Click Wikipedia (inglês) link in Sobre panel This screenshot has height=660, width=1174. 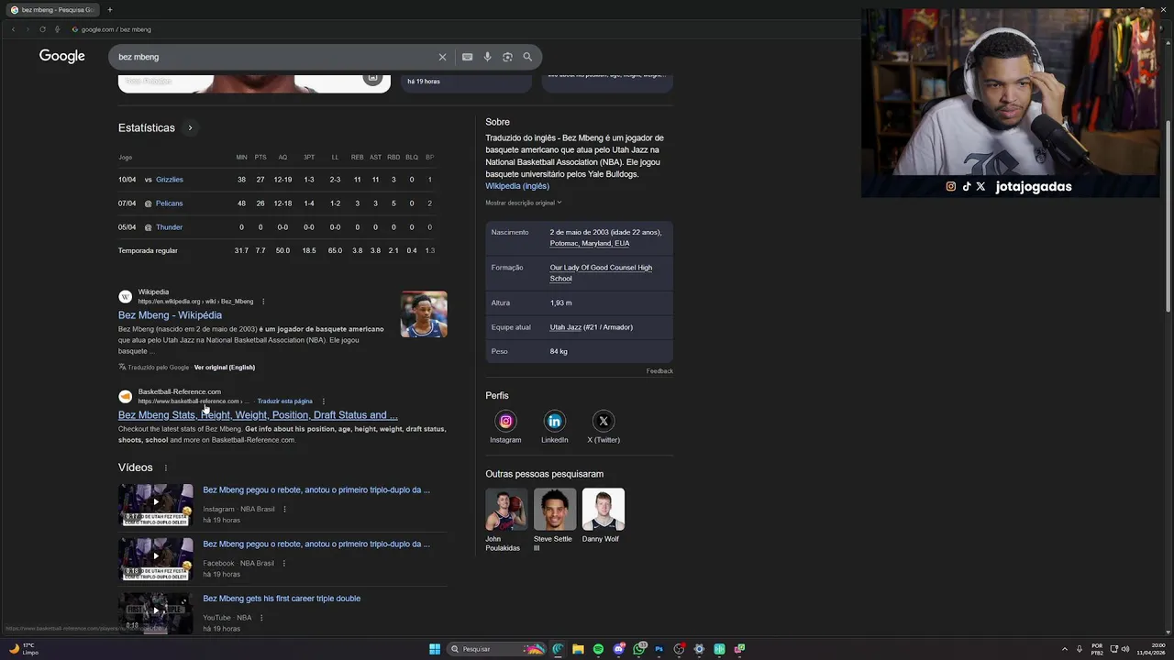(517, 186)
